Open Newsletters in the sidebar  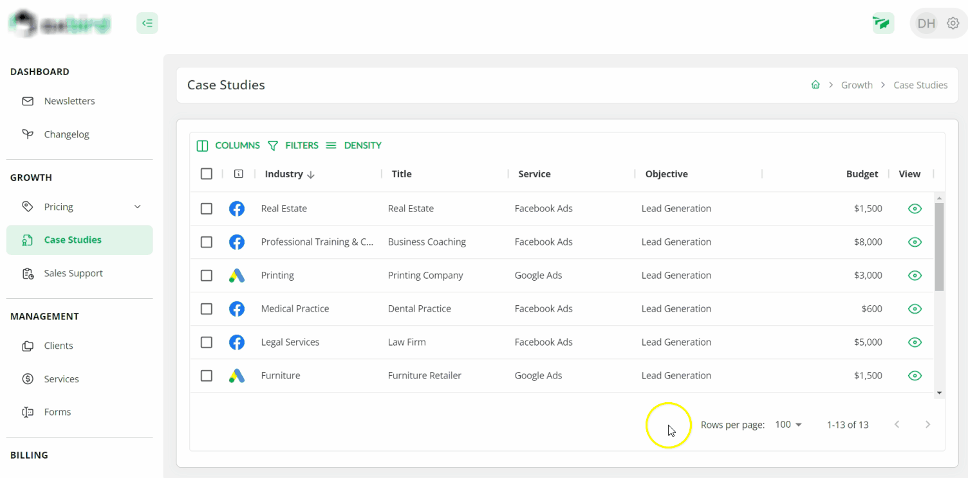pos(80,102)
